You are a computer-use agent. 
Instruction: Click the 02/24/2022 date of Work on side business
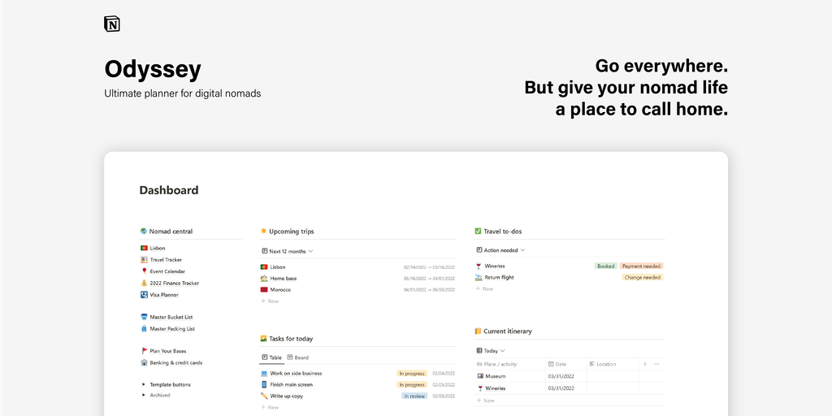point(444,373)
